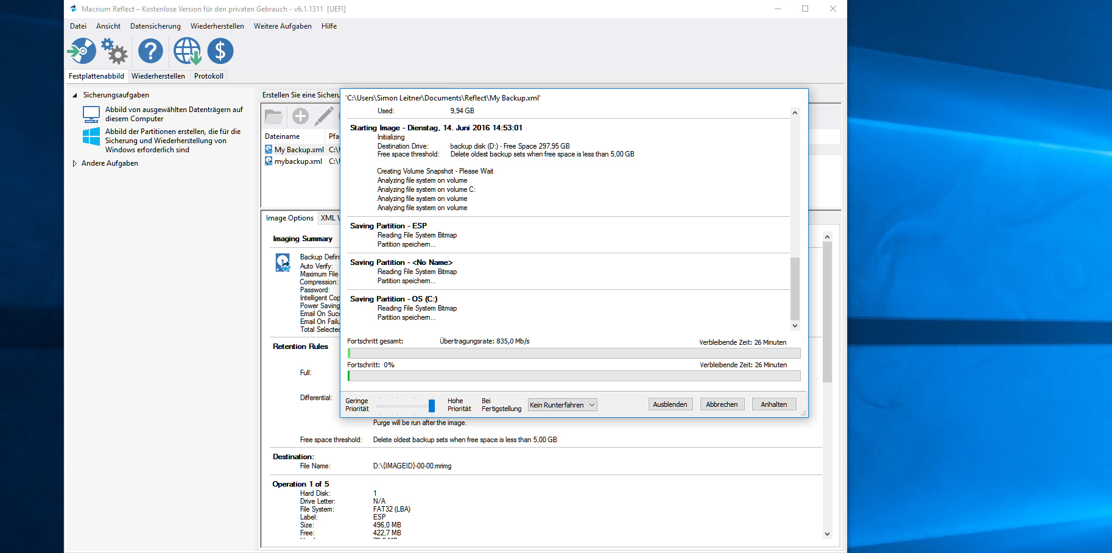Click 'Saving Partition - ESP' log heading
This screenshot has height=553, width=1112.
(389, 226)
